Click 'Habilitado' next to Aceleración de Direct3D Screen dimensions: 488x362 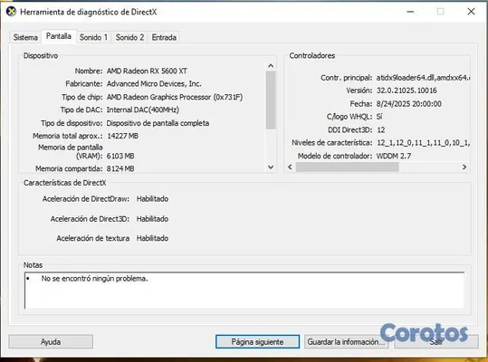click(x=152, y=219)
